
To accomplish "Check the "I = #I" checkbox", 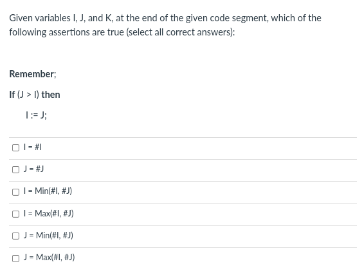I will 15,147.
